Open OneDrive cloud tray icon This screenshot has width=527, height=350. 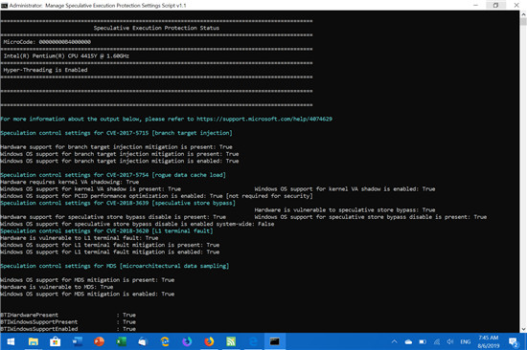pyautogui.click(x=408, y=342)
